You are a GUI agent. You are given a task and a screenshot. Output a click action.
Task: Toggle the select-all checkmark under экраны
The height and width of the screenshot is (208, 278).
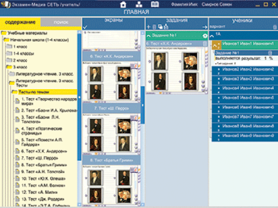coord(85,27)
